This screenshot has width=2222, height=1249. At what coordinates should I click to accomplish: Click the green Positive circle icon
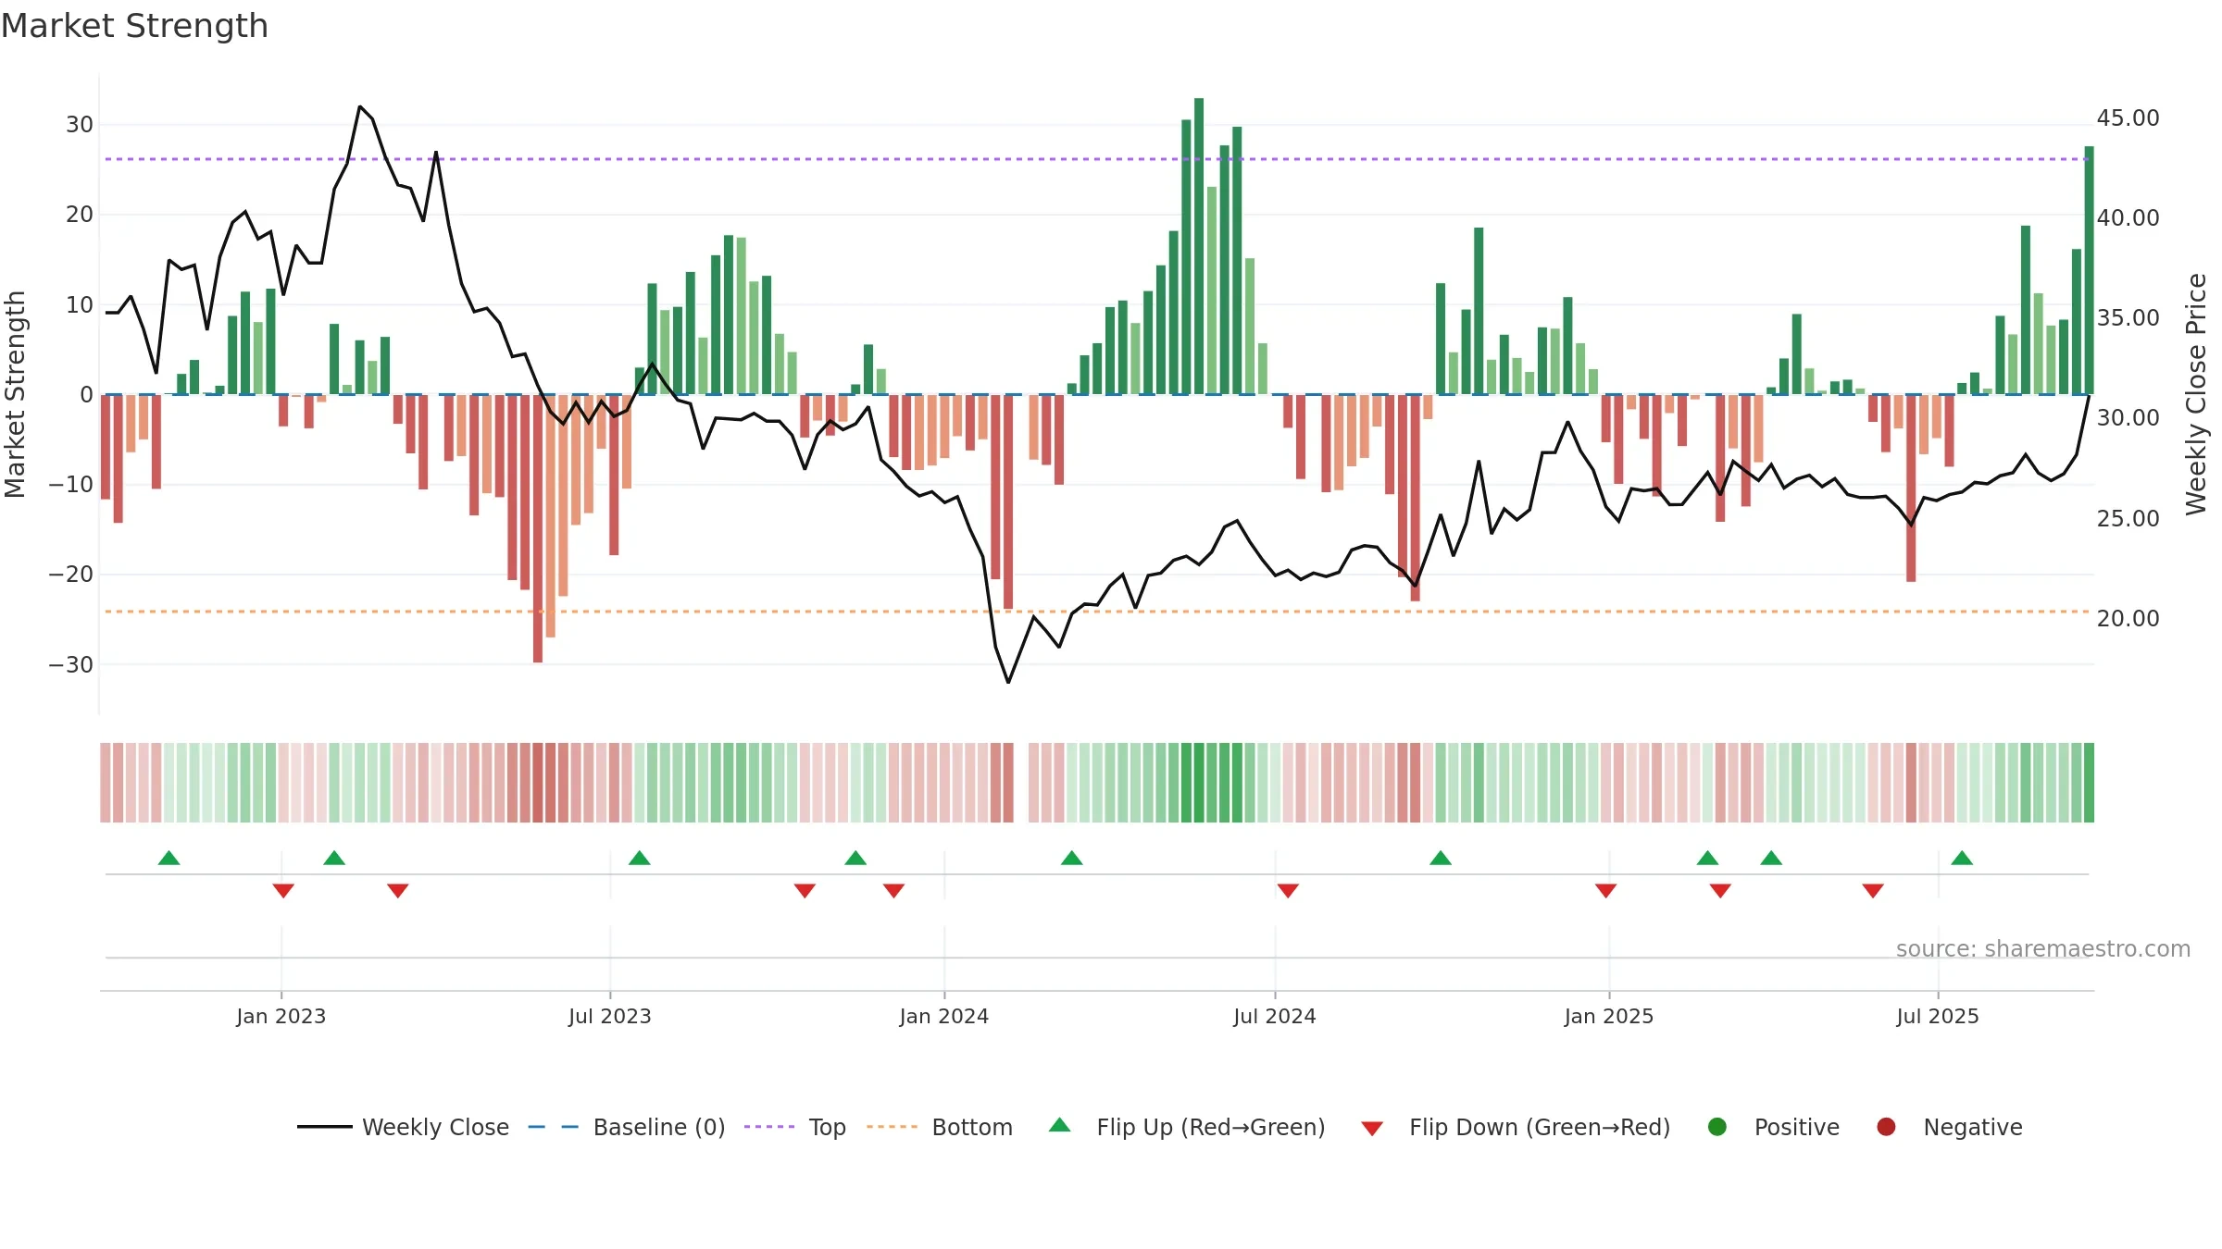click(x=1717, y=1127)
